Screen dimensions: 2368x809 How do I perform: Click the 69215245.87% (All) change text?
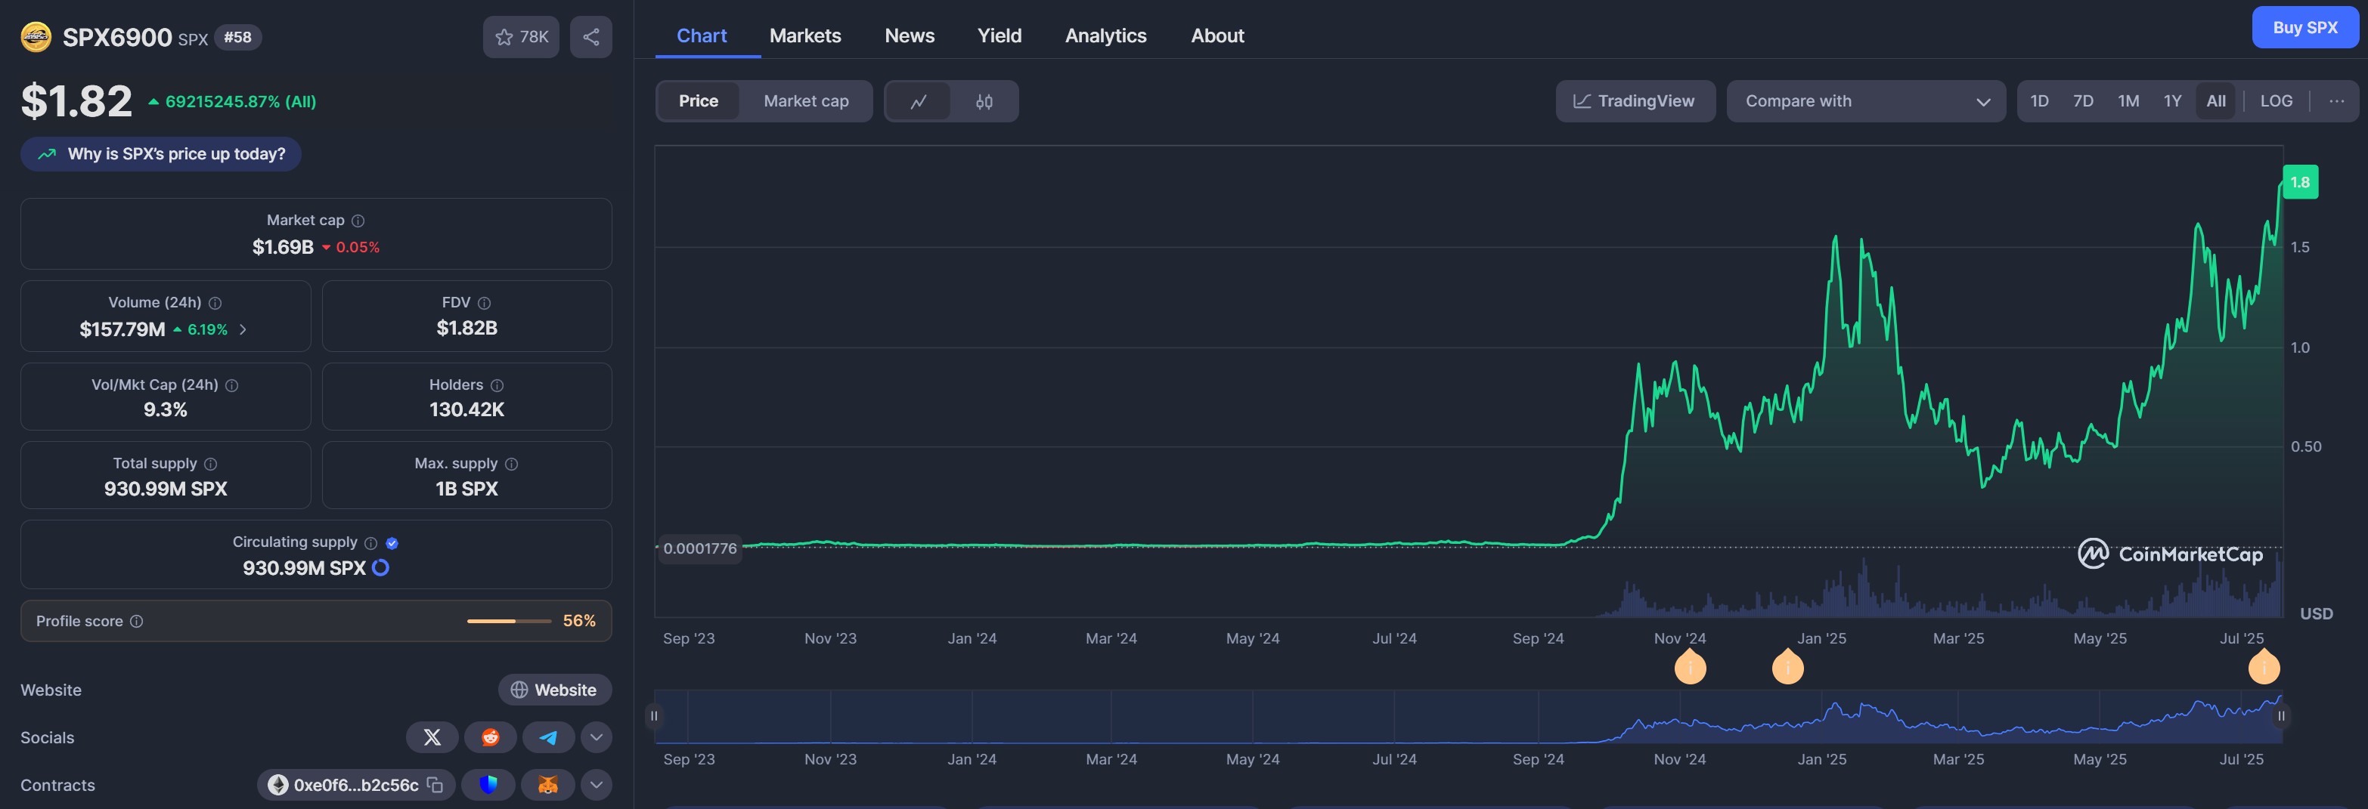tap(241, 102)
